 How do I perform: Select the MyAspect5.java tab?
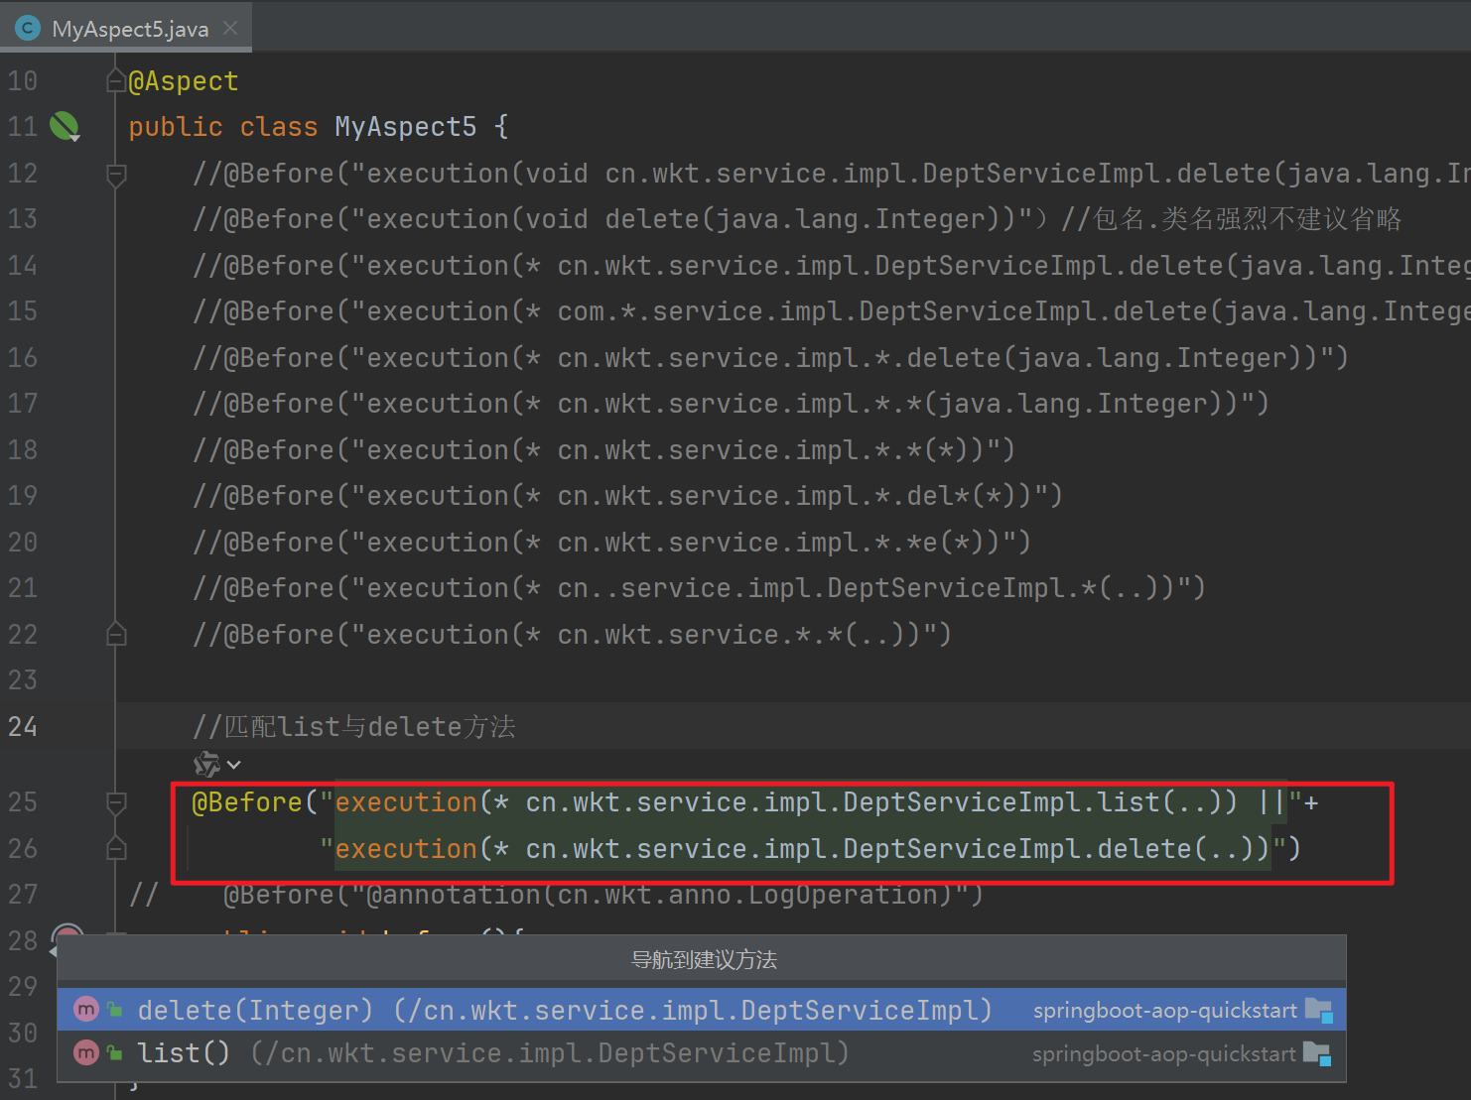(129, 29)
